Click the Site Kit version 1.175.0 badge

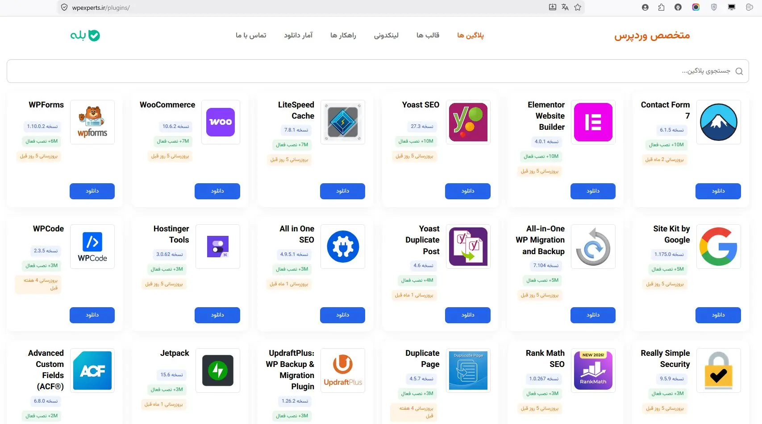point(669,255)
